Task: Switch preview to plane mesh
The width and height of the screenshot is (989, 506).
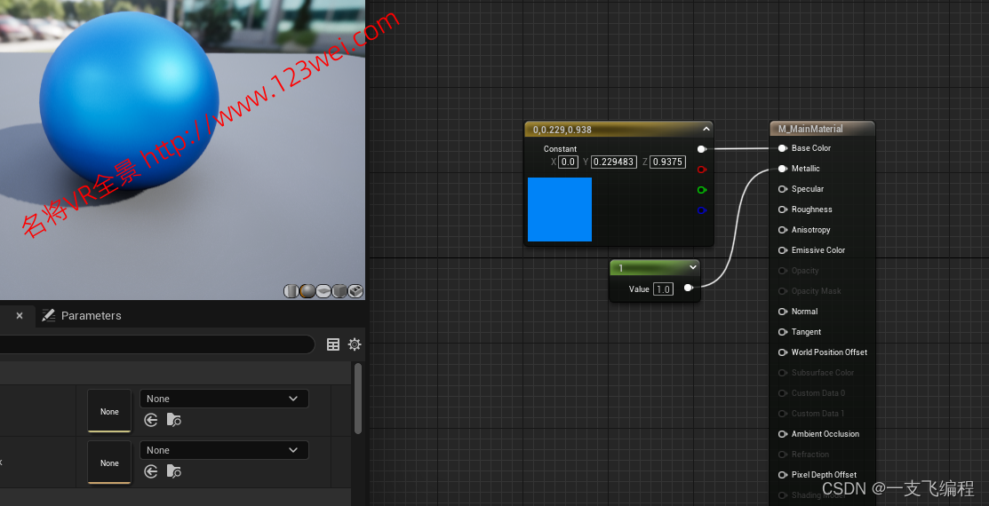Action: [x=323, y=291]
